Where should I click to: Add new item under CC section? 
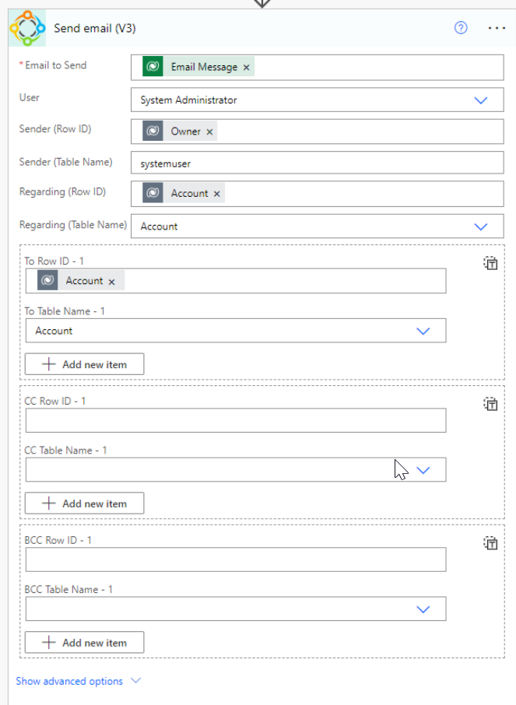pyautogui.click(x=85, y=503)
